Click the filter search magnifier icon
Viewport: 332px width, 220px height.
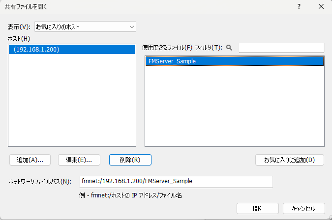229,48
